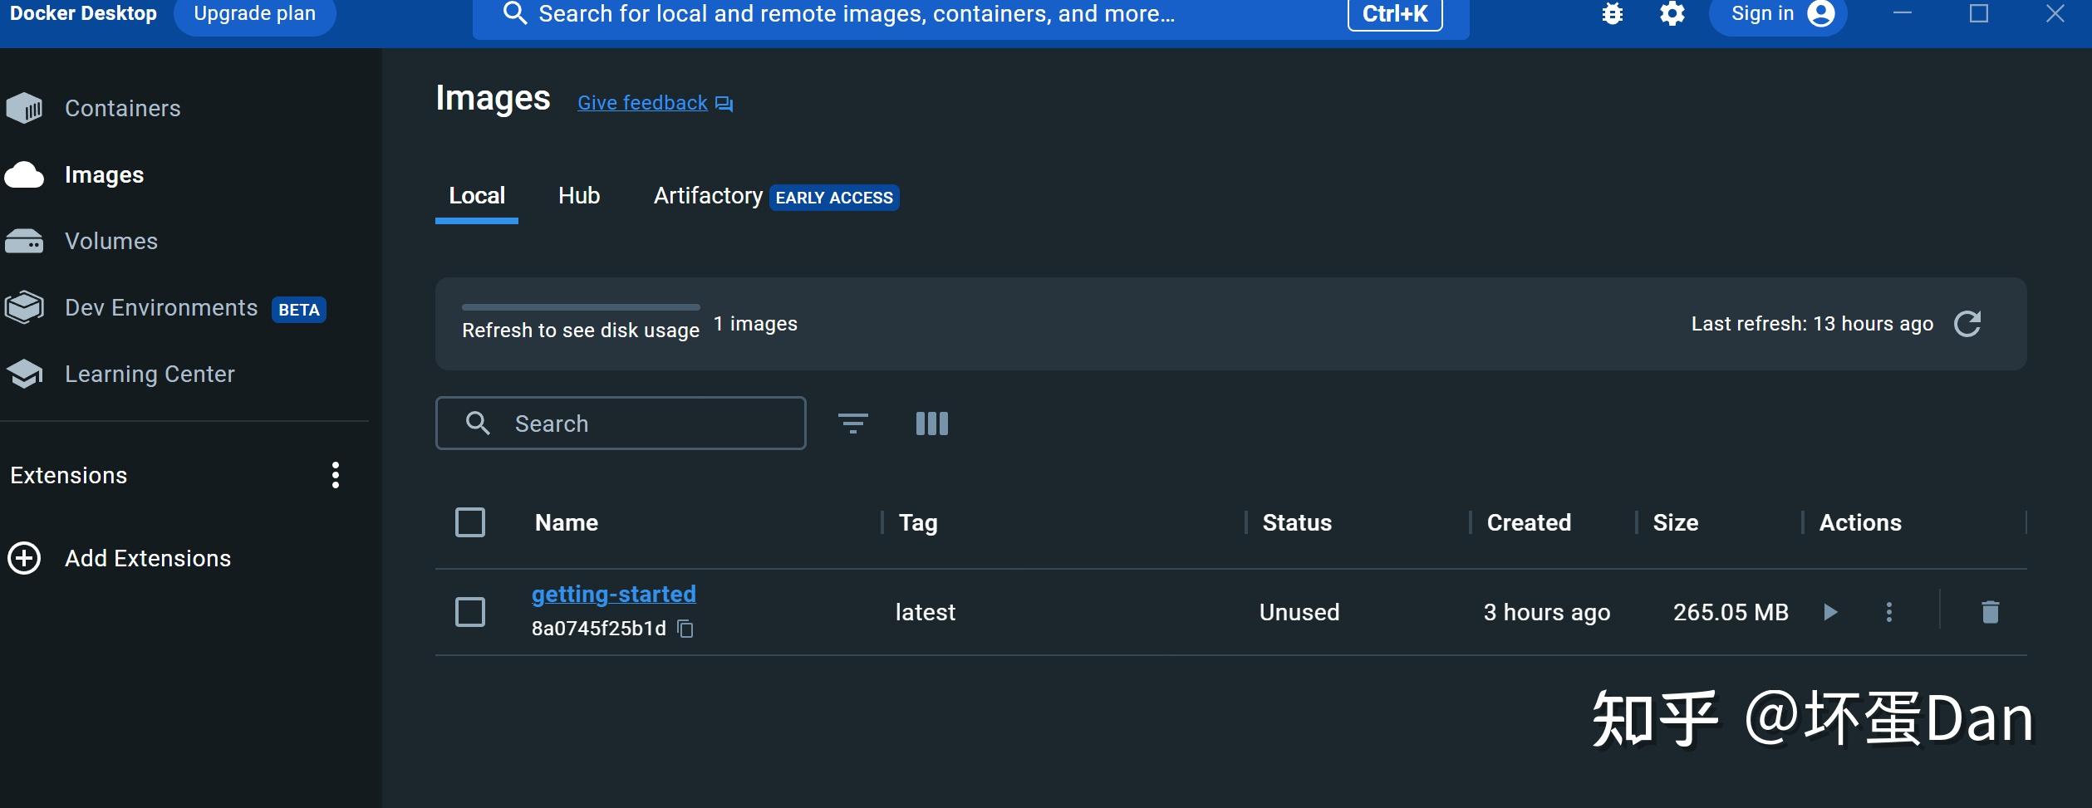The image size is (2092, 808).
Task: Run the getting-started image
Action: tap(1829, 613)
